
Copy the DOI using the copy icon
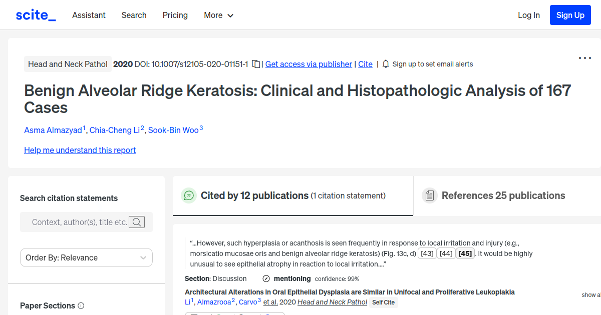tap(255, 64)
